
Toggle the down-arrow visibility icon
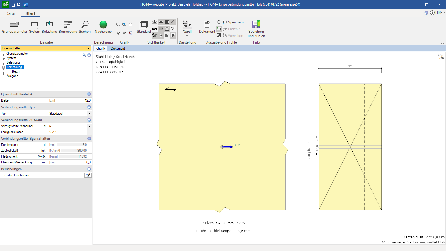pyautogui.click(x=161, y=35)
